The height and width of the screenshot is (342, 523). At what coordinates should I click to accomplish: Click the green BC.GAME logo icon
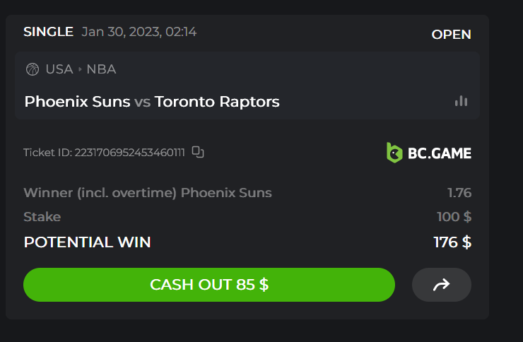(394, 152)
